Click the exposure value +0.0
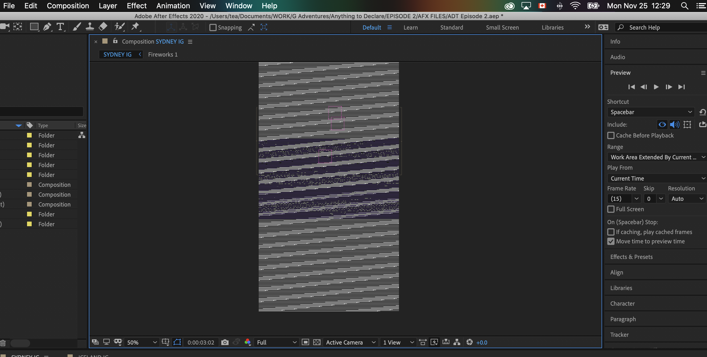707x357 pixels. 482,342
